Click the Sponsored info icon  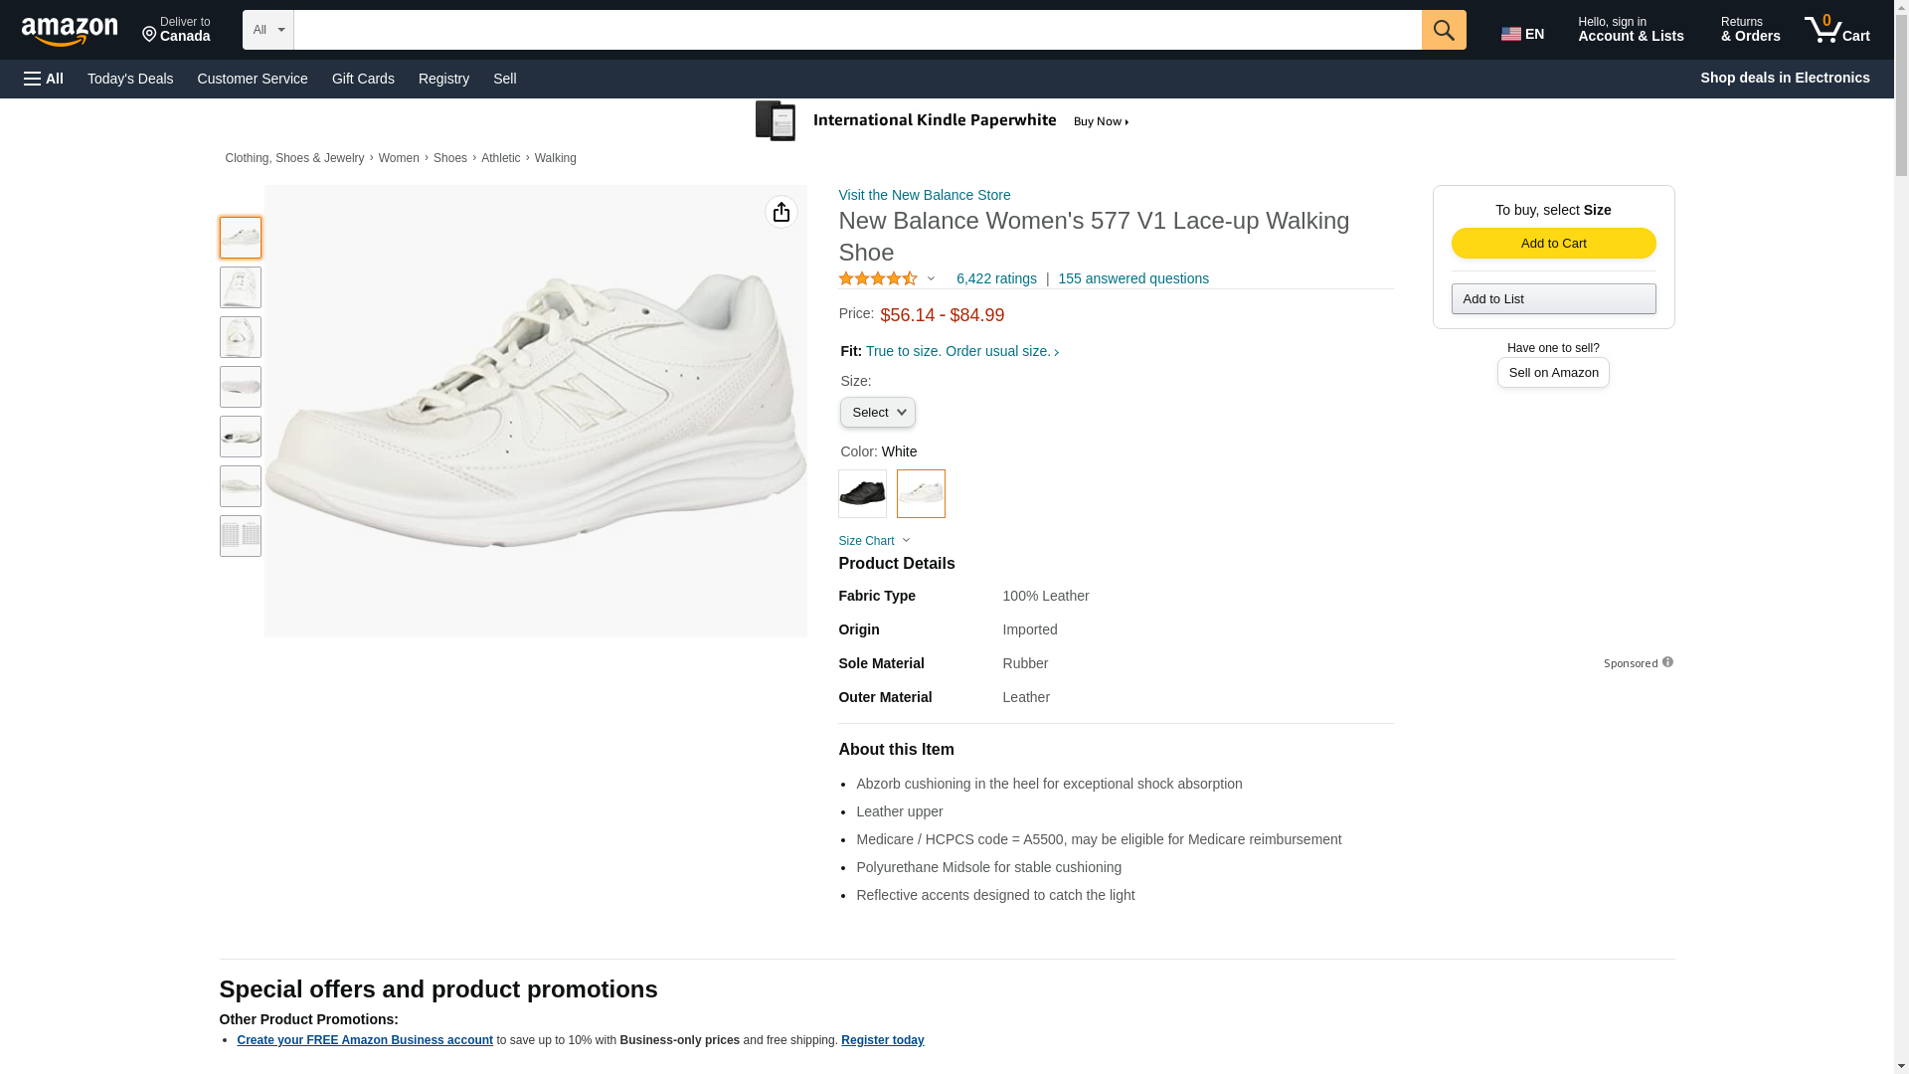click(1667, 662)
